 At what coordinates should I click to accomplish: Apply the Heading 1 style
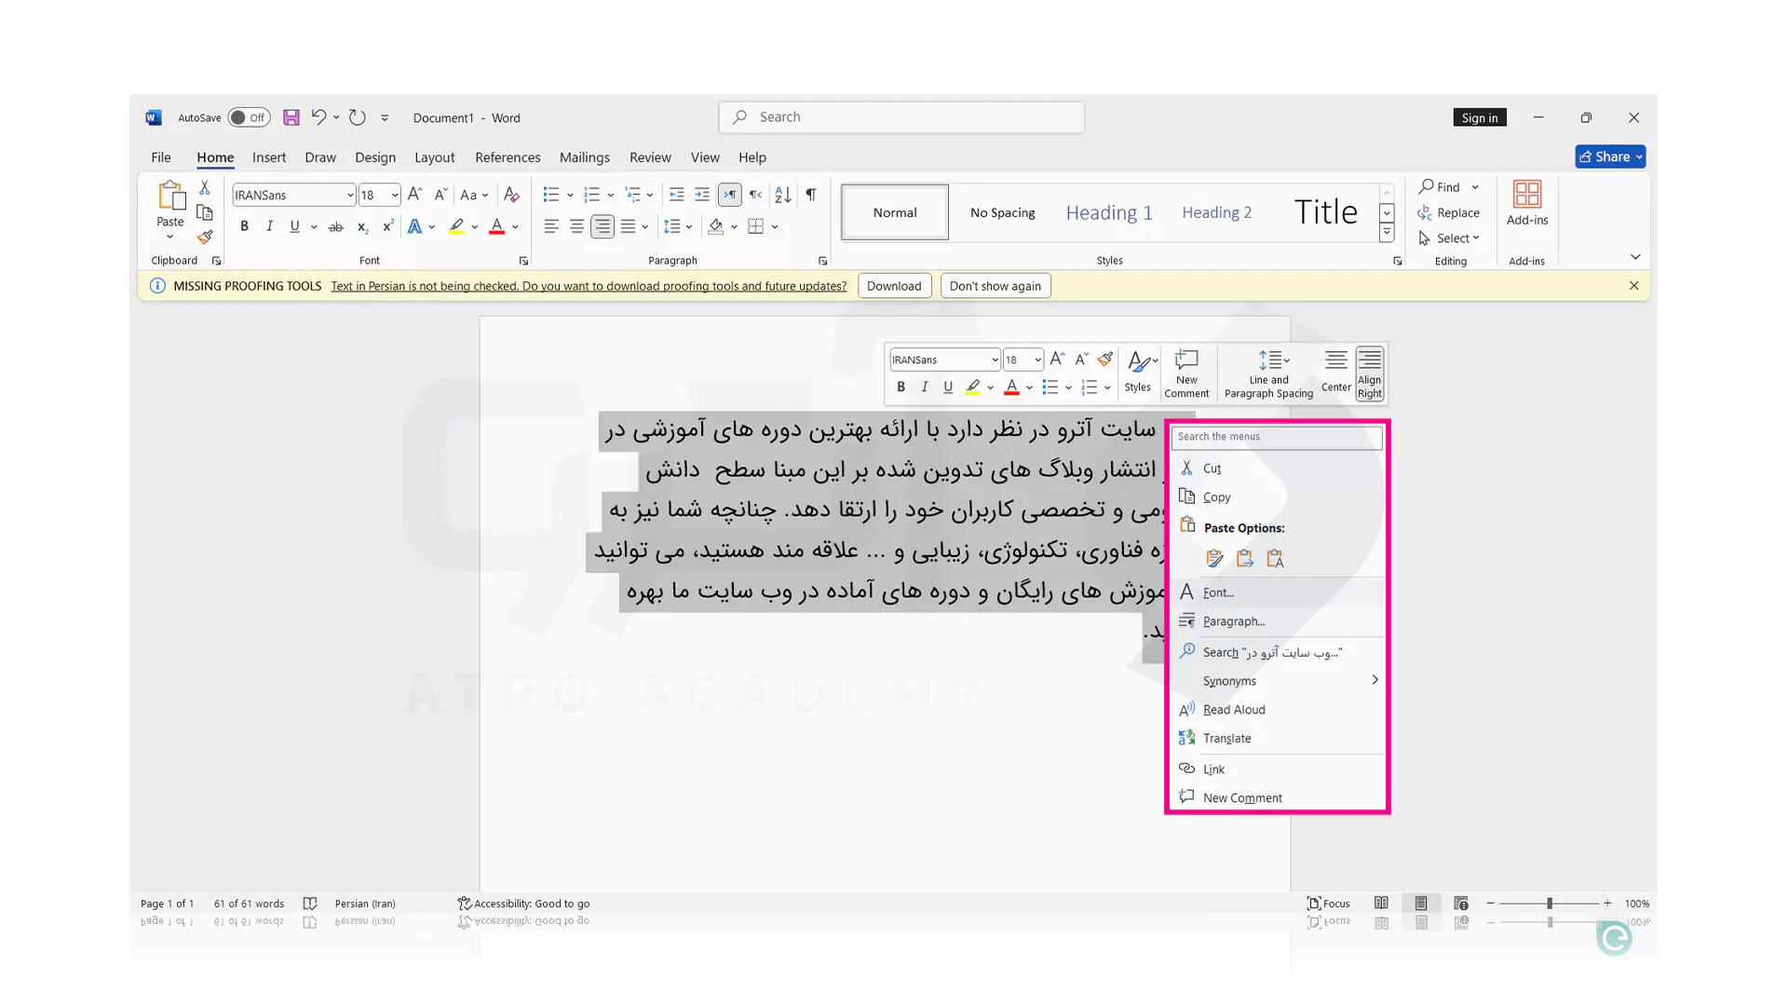(1109, 212)
